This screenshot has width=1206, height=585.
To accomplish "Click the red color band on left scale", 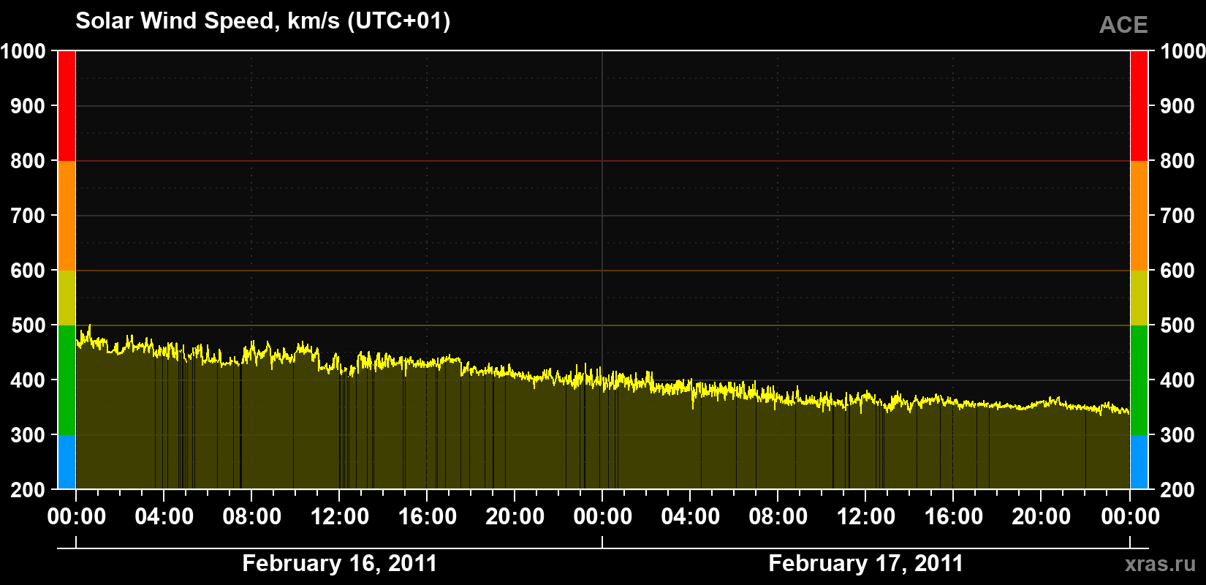I will 67,106.
